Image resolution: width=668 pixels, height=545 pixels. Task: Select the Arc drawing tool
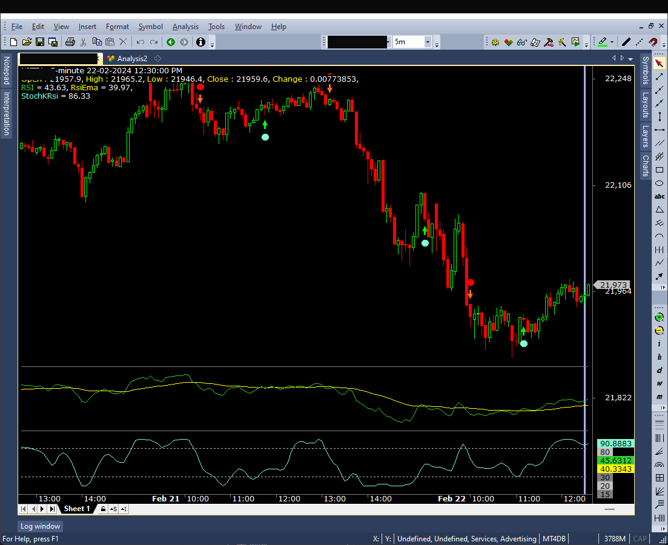tap(659, 236)
